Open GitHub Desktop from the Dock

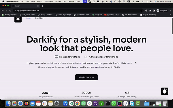pos(95,103)
